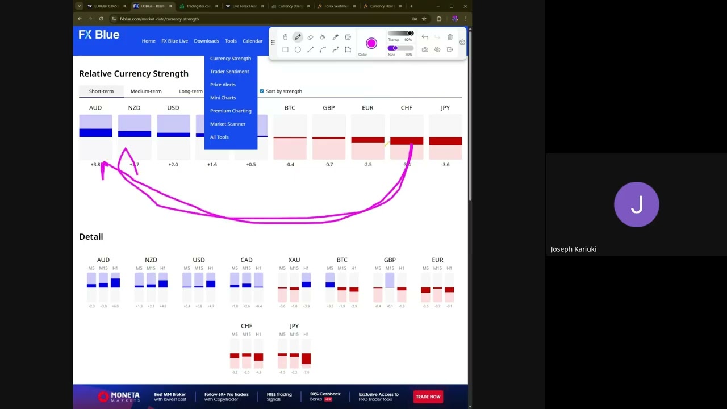
Task: Choose All Tools from Tools menu
Action: [x=219, y=137]
